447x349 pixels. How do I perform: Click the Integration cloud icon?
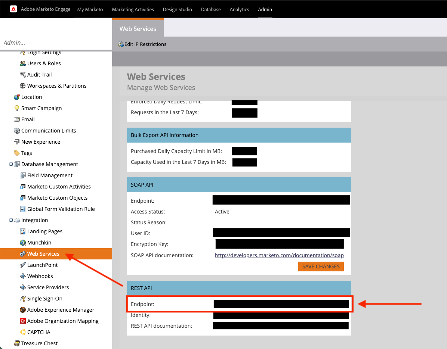click(x=17, y=220)
